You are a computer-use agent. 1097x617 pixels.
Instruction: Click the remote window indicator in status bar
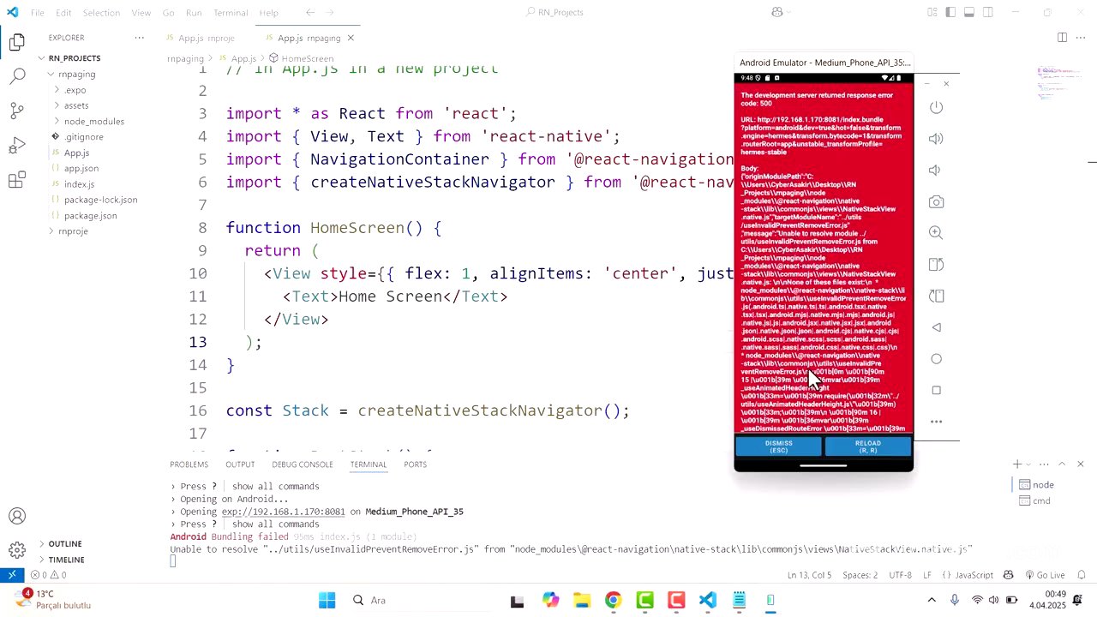11,575
